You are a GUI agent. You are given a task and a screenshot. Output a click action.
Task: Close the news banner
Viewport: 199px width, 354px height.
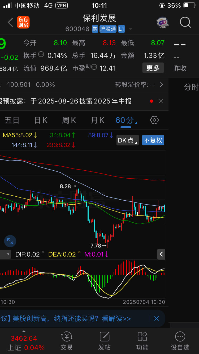click(157, 318)
